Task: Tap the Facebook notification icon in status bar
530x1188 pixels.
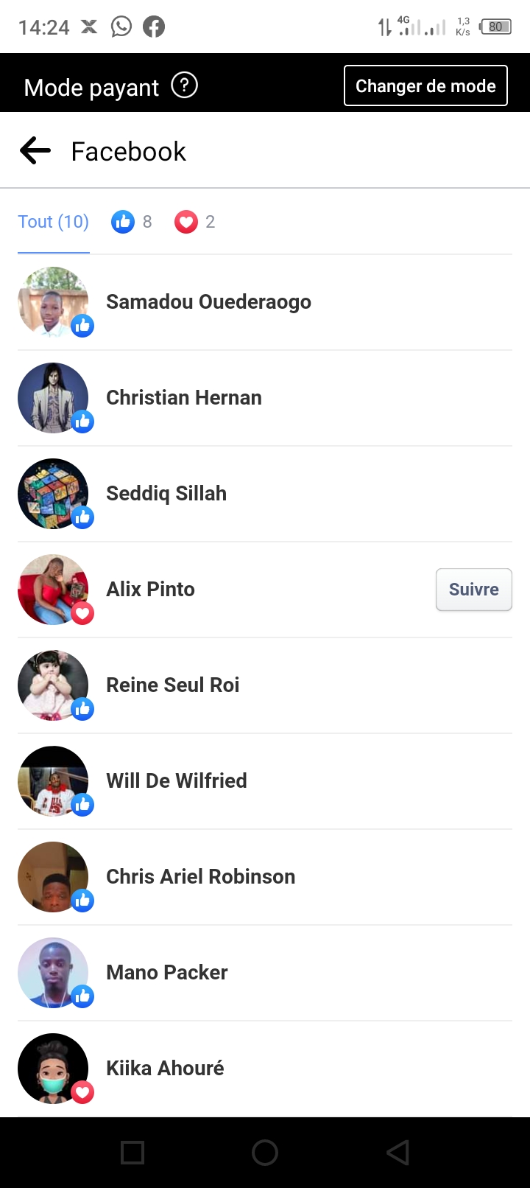Action: 154,27
